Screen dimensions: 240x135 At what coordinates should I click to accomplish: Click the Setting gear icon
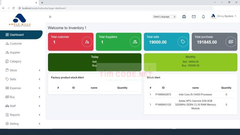pos(7,124)
